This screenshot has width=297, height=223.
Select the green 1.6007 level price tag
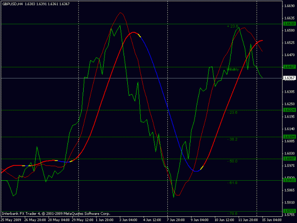(x=289, y=159)
